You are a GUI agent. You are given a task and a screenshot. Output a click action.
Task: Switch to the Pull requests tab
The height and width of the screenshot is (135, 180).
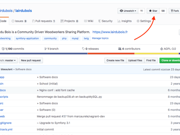point(44,21)
